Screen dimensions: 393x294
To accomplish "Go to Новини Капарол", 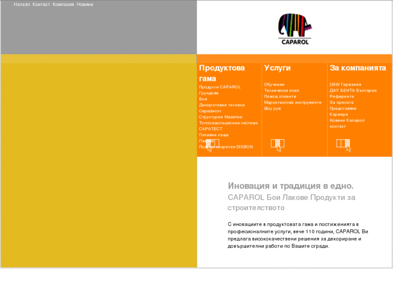I will point(347,120).
